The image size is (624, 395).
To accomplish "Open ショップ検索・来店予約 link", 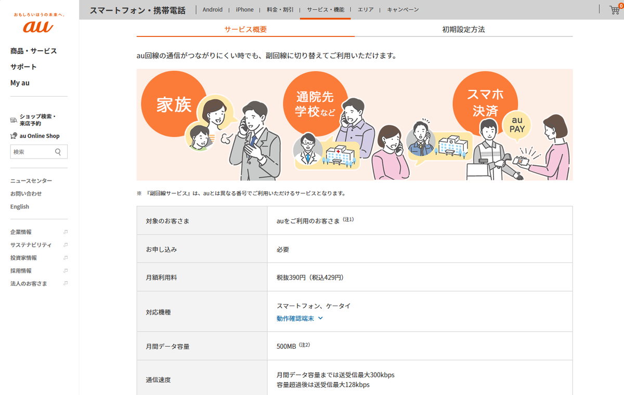I will coord(37,120).
